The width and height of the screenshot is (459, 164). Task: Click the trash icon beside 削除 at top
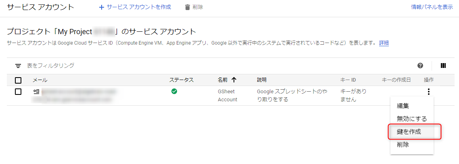click(187, 7)
